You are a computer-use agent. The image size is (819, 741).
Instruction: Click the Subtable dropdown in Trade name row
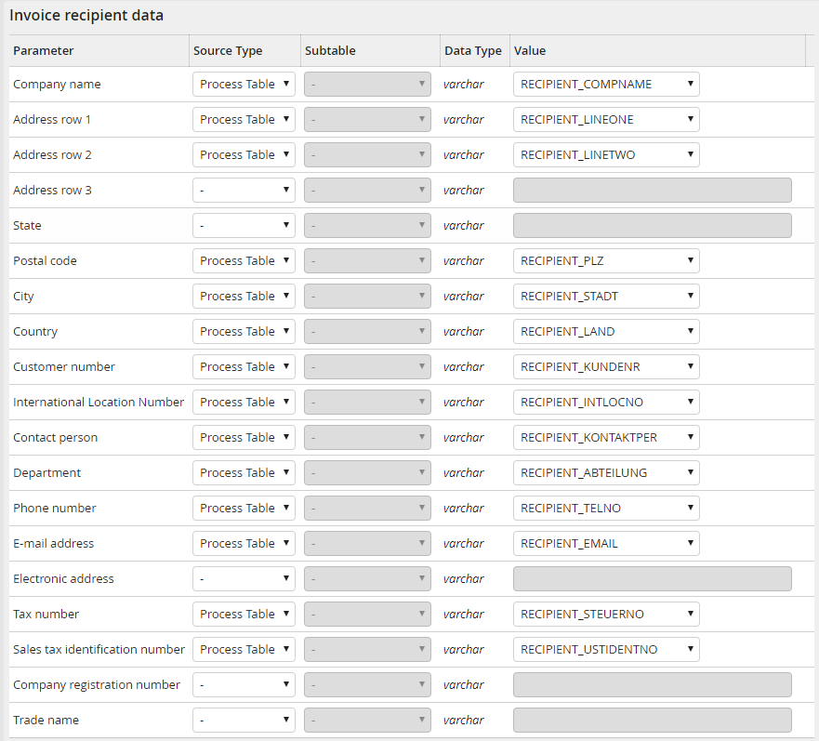tap(368, 721)
